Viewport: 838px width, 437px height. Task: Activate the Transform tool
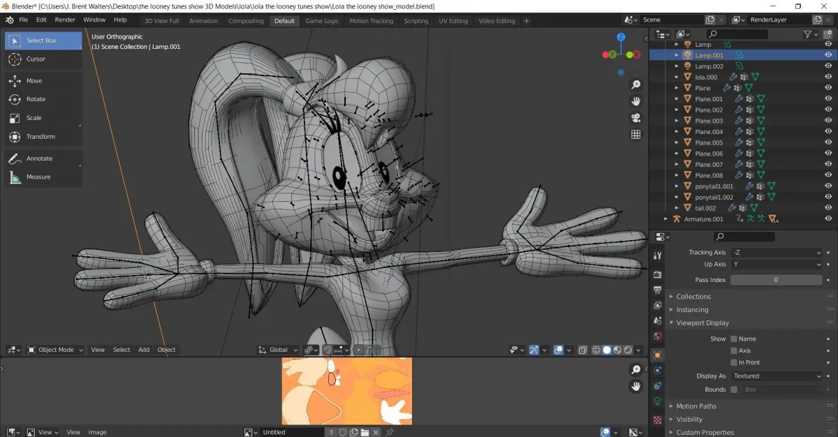[x=43, y=137]
